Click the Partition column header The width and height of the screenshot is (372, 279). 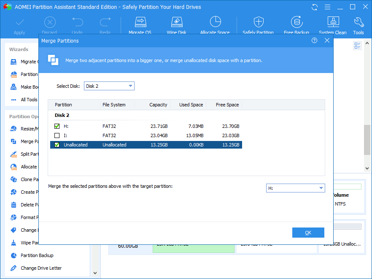pos(63,105)
